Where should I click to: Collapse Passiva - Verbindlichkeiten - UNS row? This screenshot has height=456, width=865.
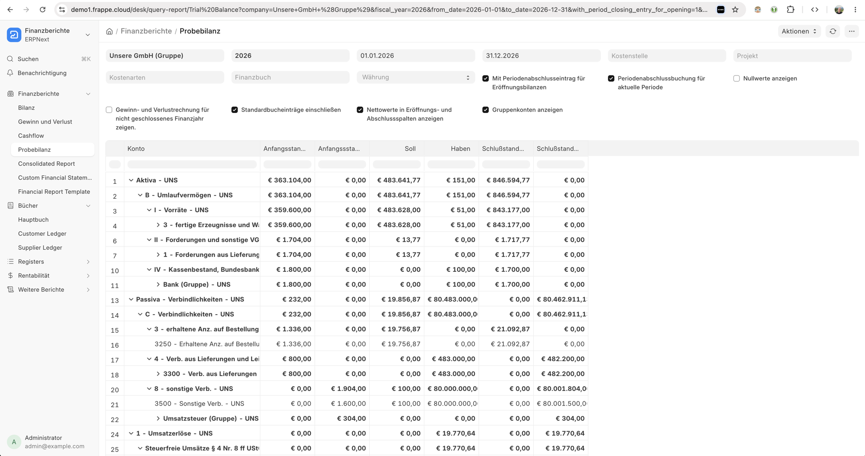(131, 299)
